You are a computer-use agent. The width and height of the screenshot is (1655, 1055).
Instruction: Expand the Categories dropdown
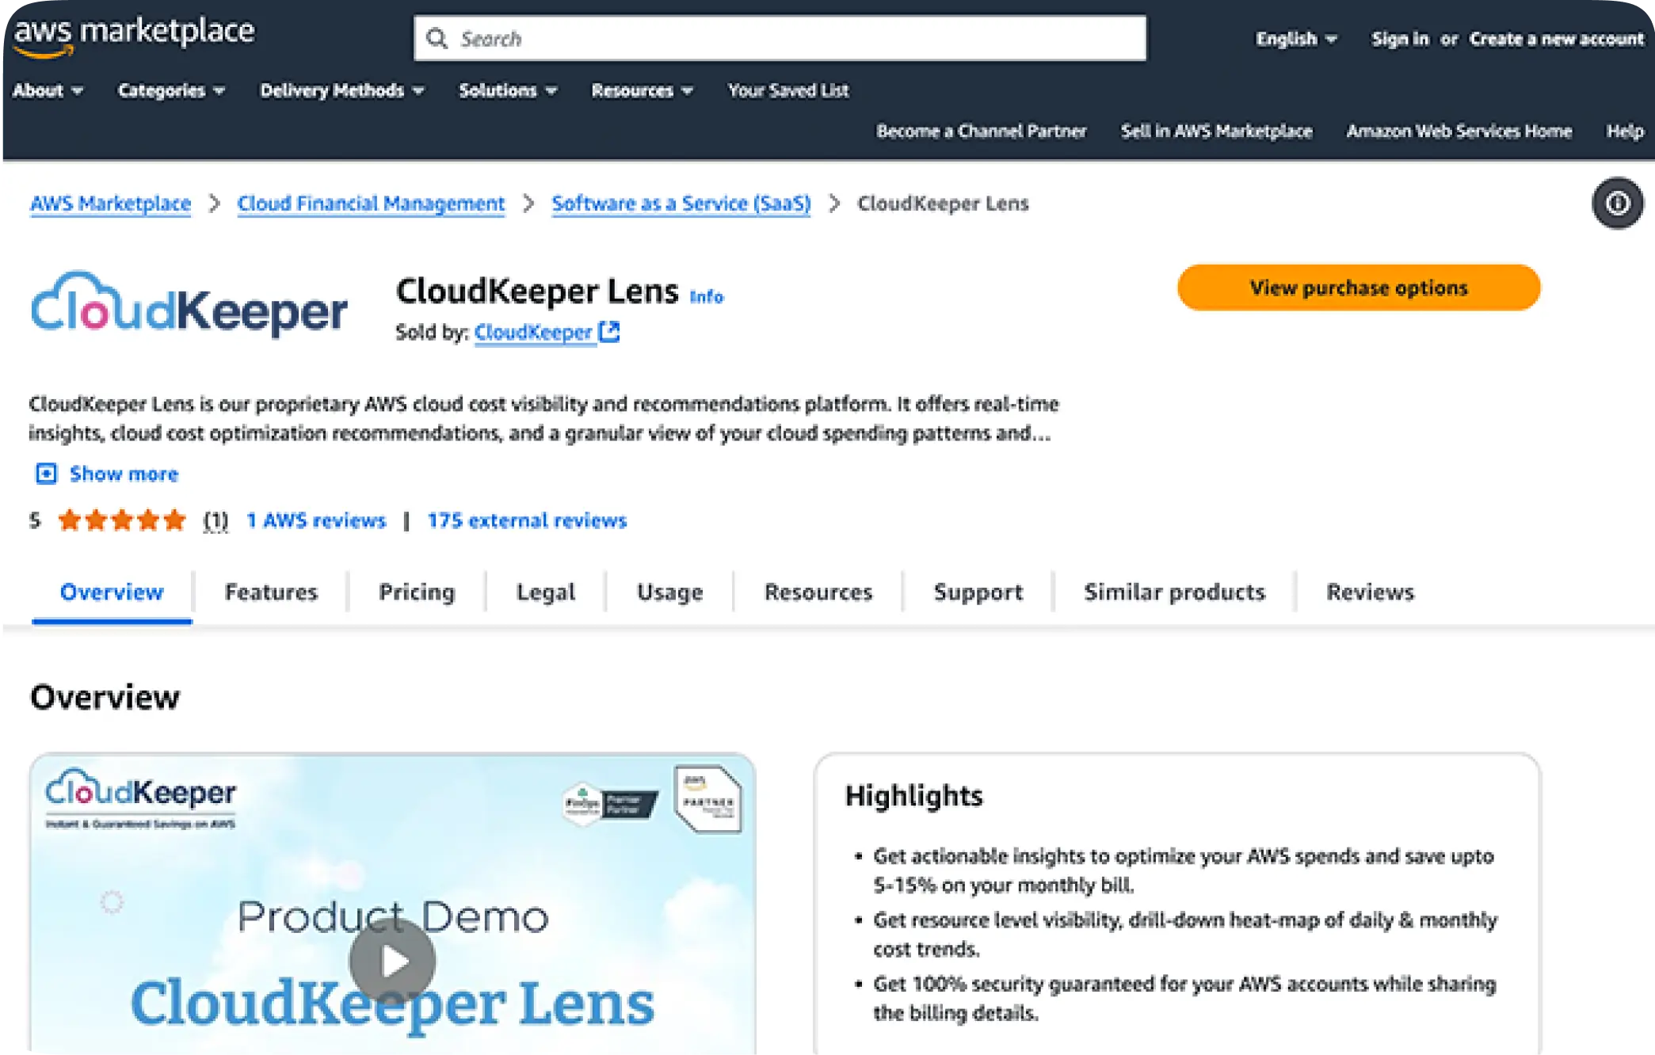(171, 90)
